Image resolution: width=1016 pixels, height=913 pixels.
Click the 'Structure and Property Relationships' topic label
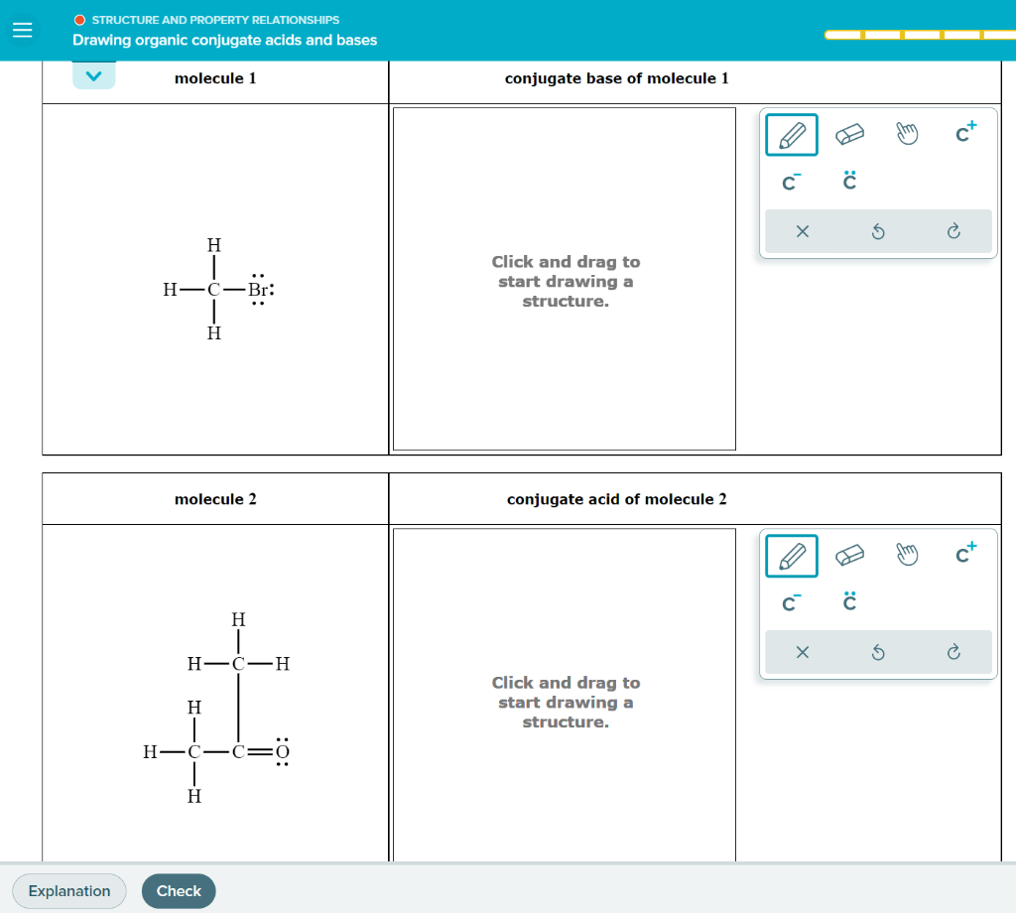(x=215, y=20)
